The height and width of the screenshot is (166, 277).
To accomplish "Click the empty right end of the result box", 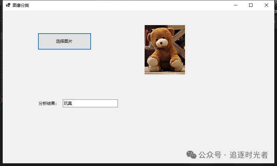I will click(109, 103).
